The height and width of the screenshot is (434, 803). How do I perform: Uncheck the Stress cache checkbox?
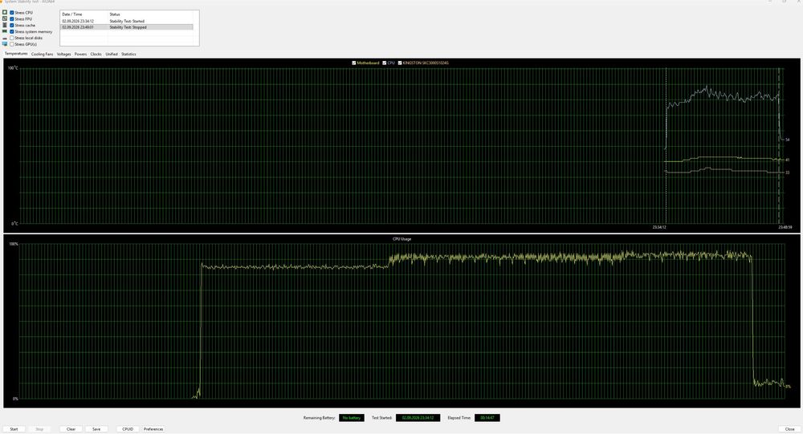tap(12, 25)
